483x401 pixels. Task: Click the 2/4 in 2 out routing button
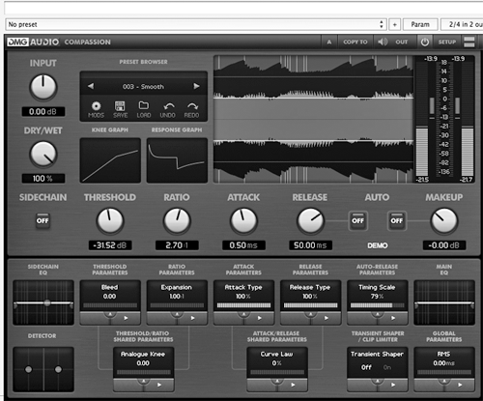(462, 24)
